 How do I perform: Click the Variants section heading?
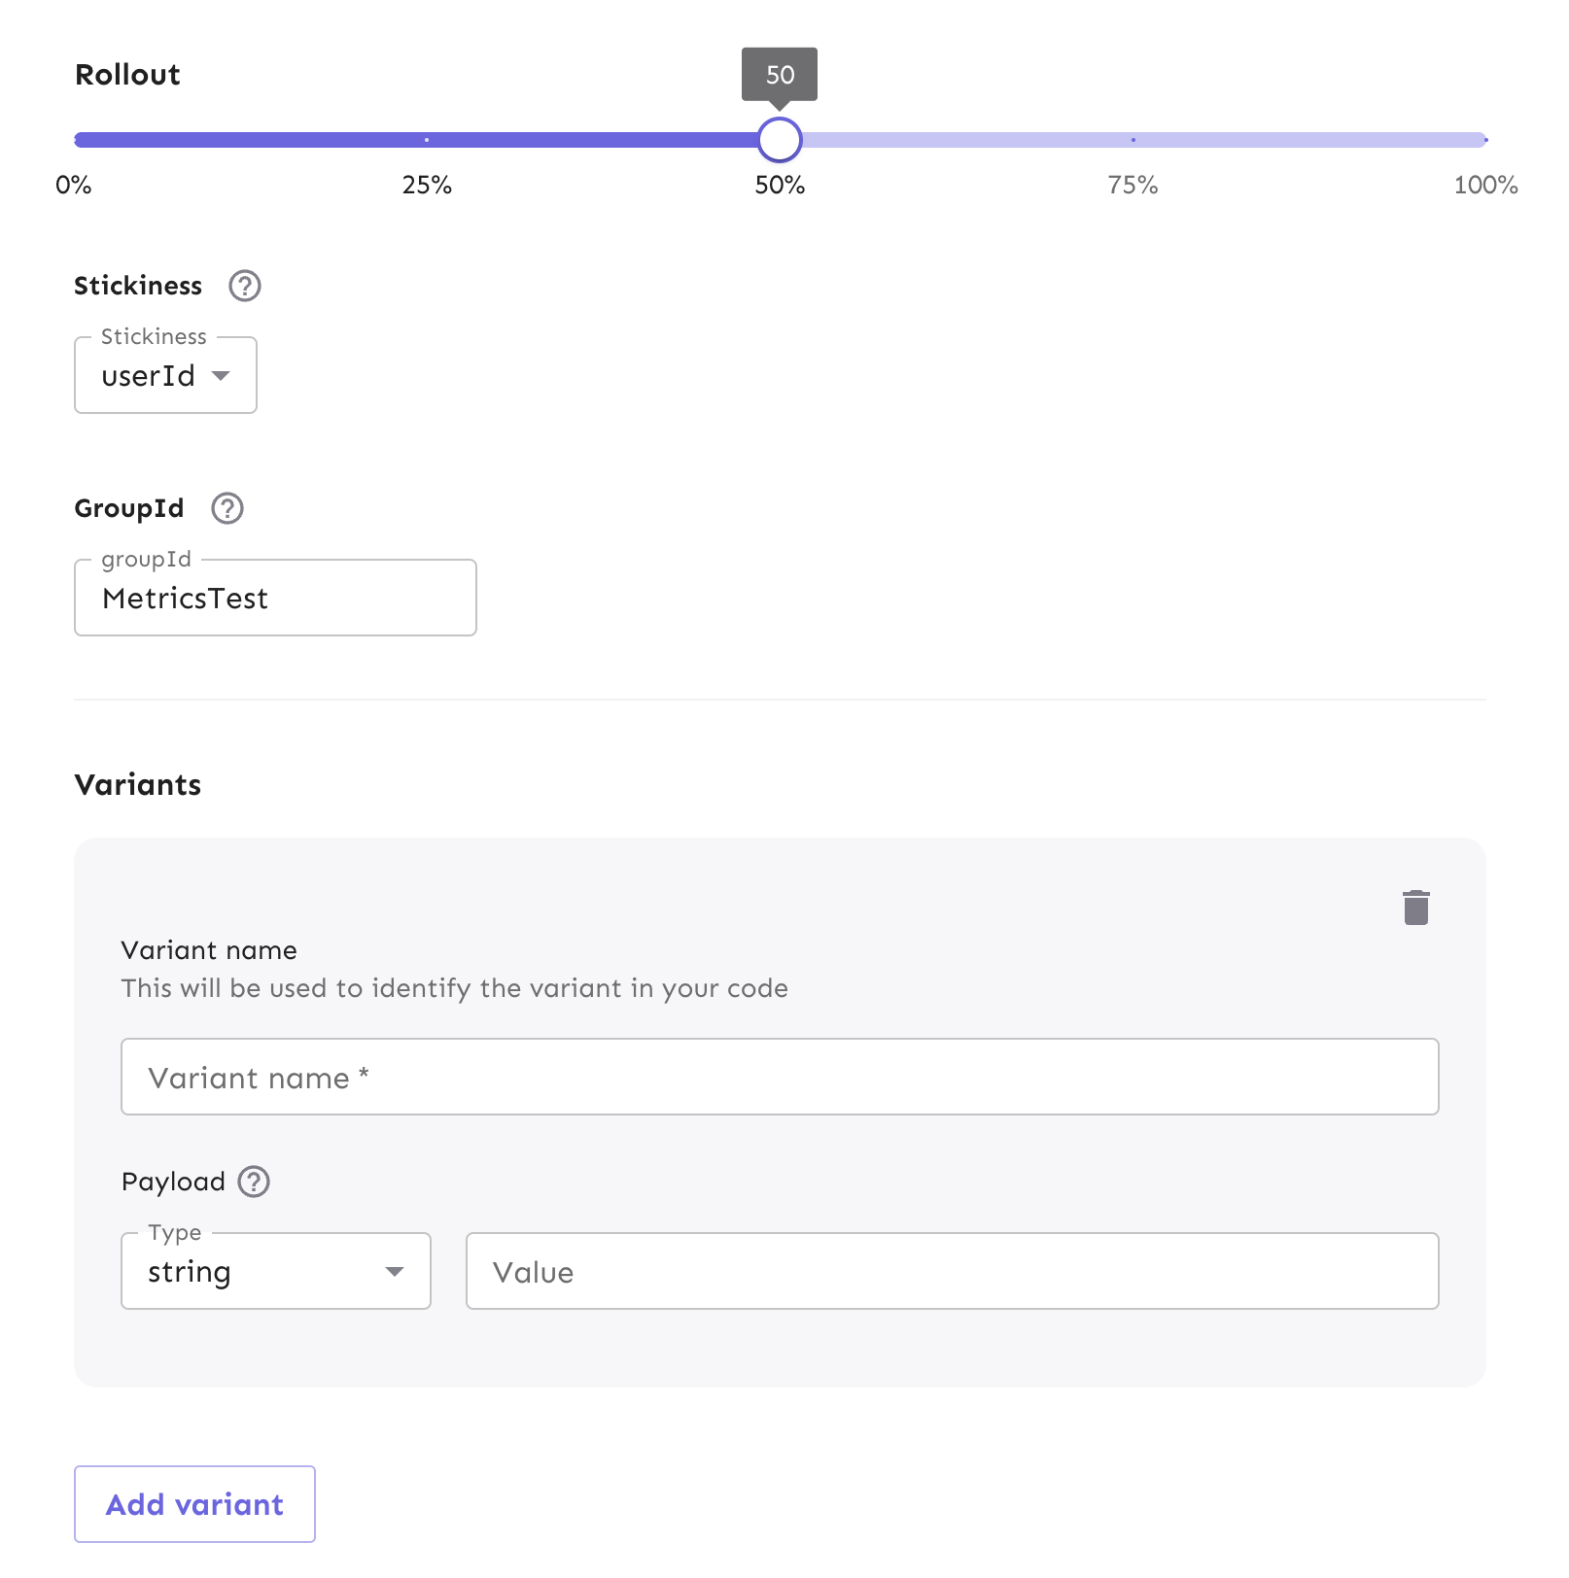[x=138, y=785]
